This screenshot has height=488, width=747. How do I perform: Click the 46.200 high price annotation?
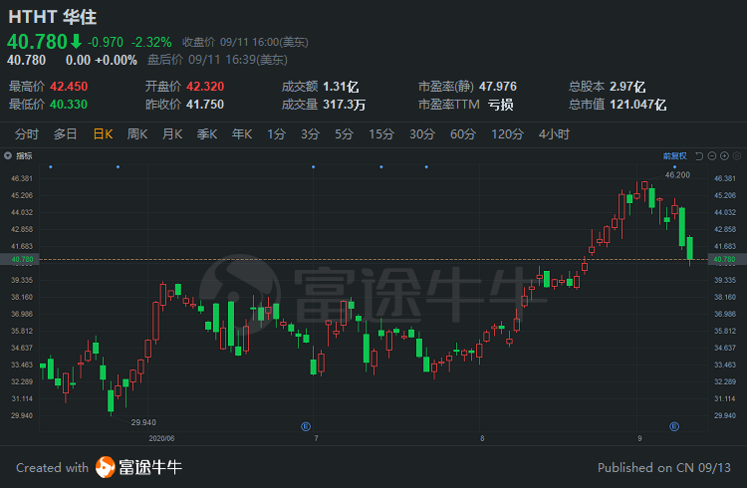point(677,175)
